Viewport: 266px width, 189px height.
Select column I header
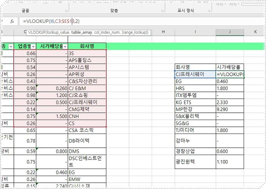click(x=195, y=32)
